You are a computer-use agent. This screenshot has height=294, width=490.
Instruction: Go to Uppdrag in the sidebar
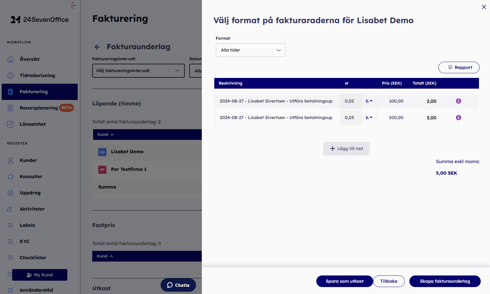(30, 193)
